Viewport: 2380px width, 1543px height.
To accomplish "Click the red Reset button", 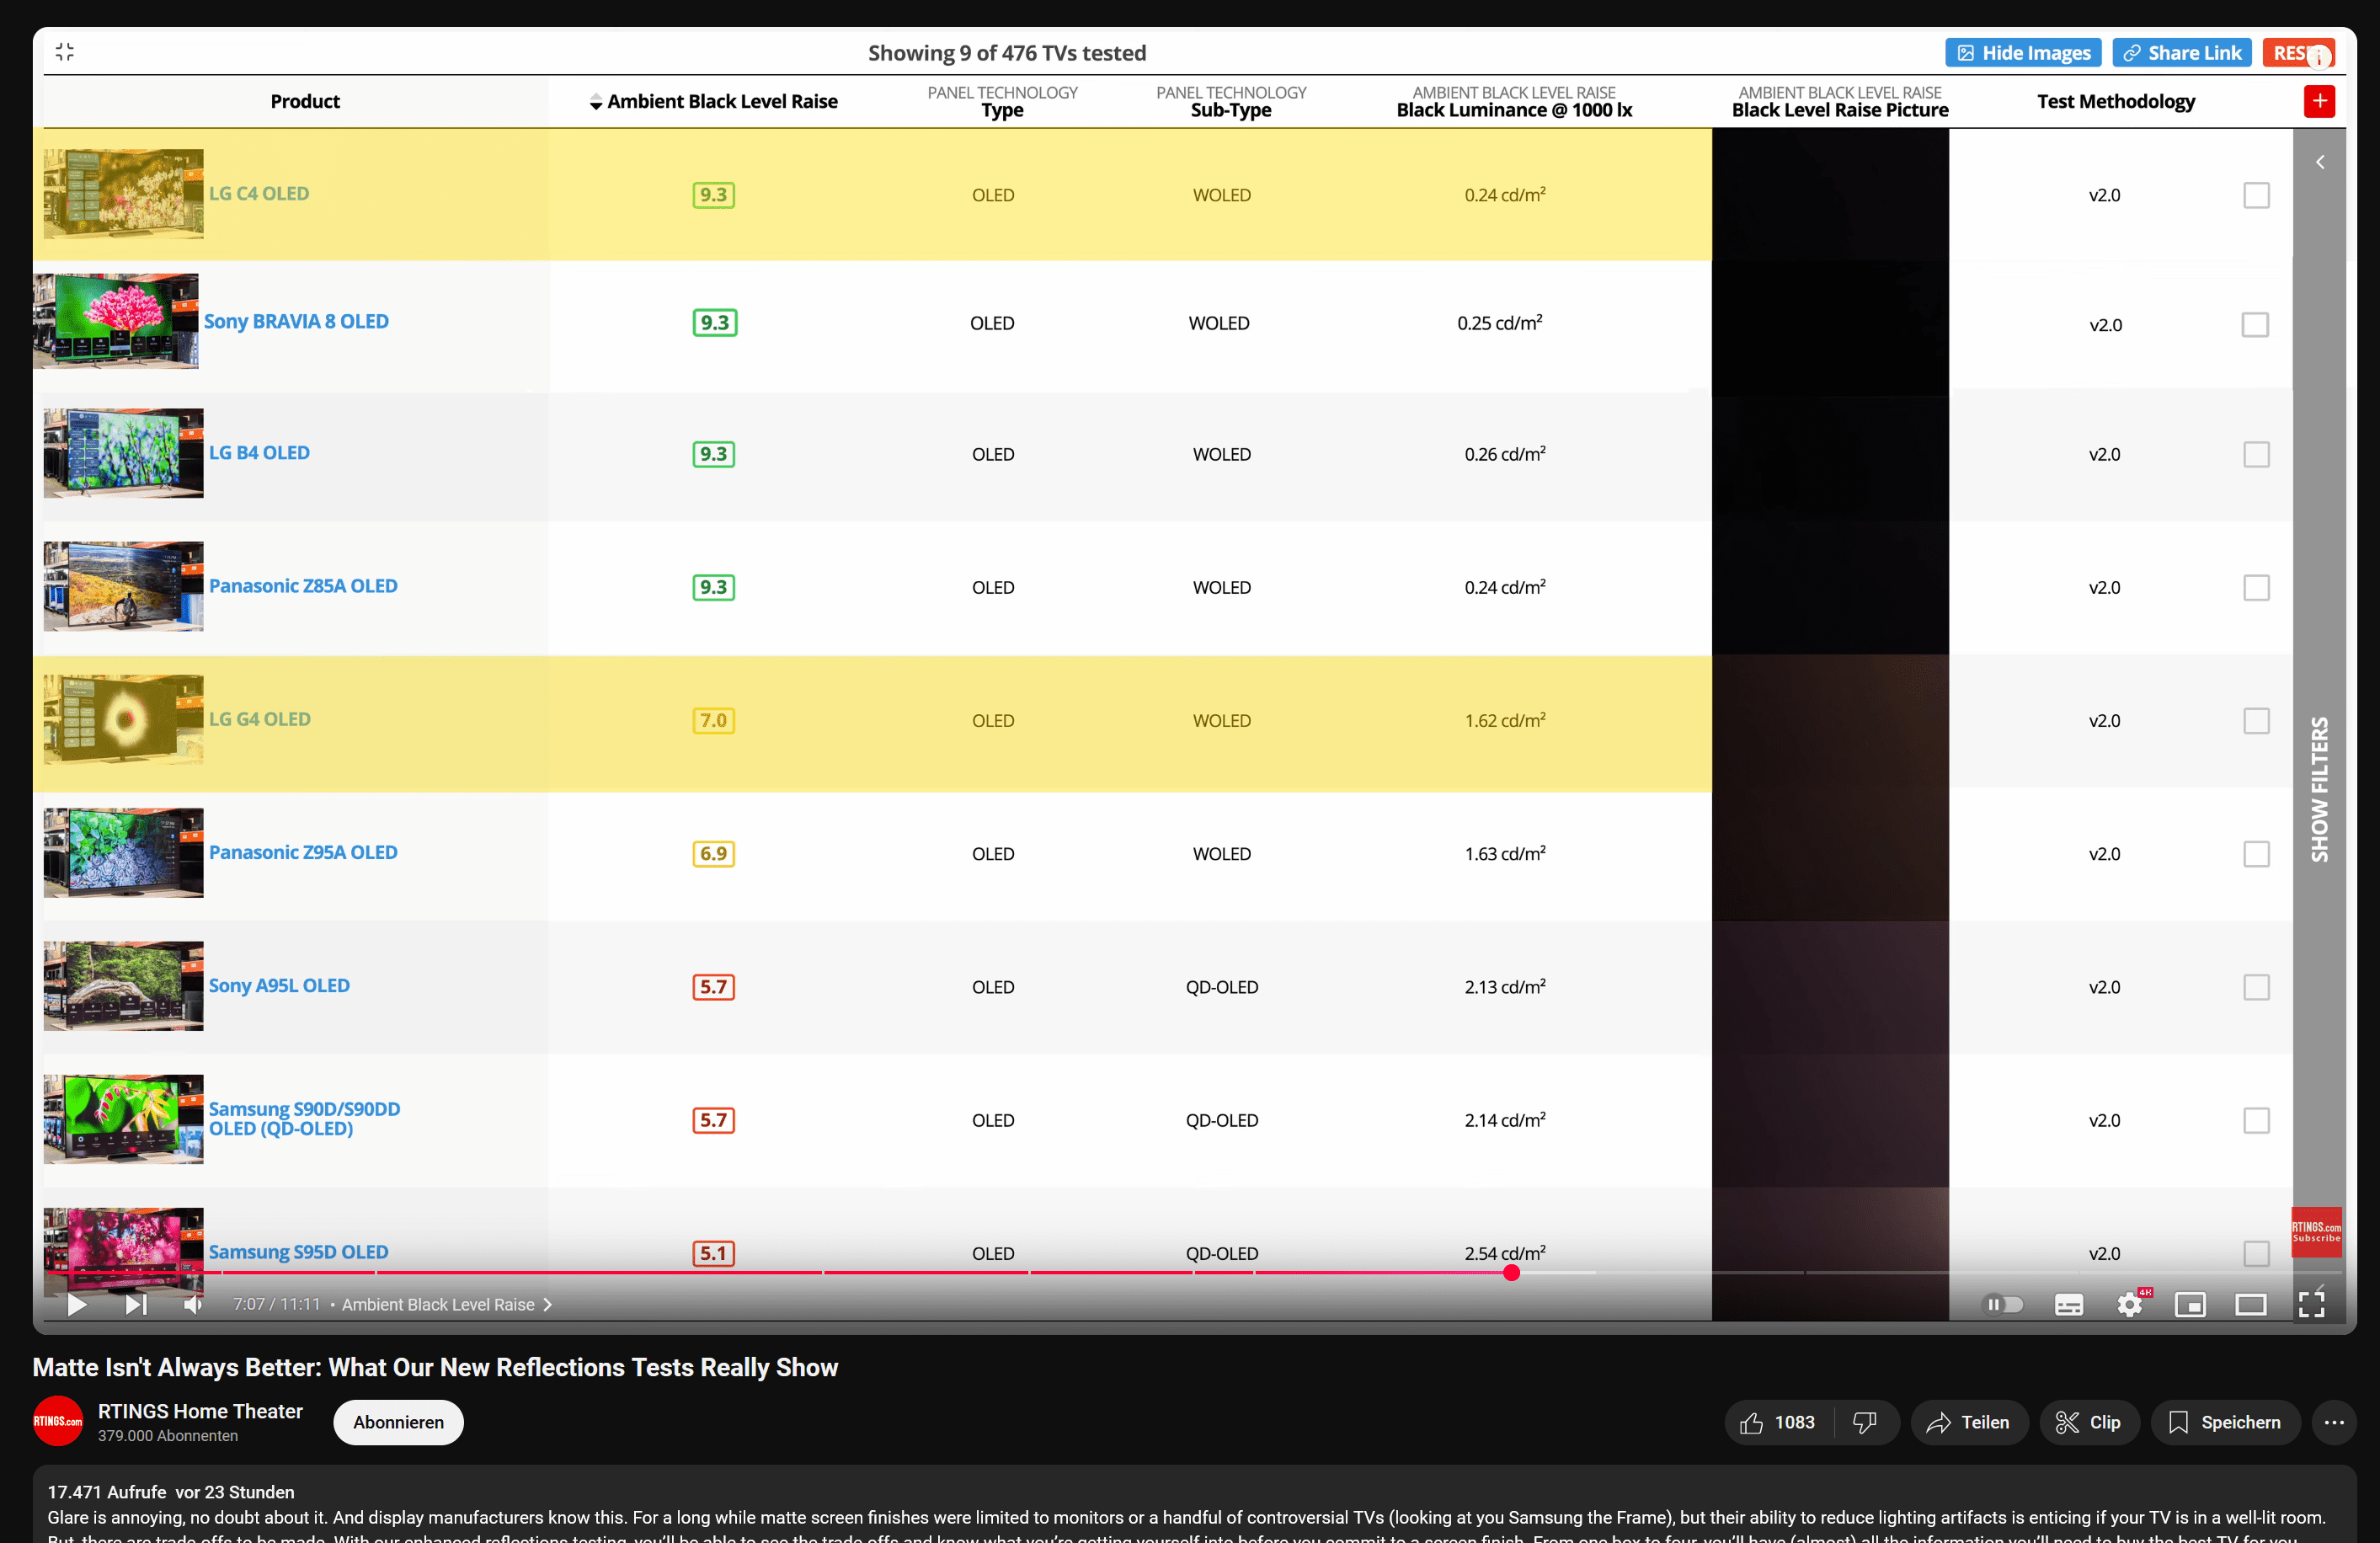I will click(2298, 53).
